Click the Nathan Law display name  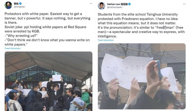(x=117, y=4)
